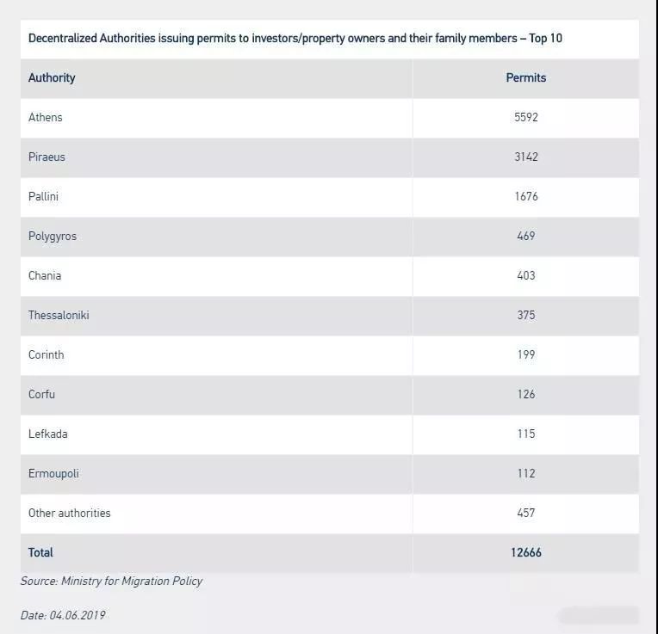This screenshot has width=658, height=634.
Task: Click the Date: 04.06.2019 text
Action: 63,616
